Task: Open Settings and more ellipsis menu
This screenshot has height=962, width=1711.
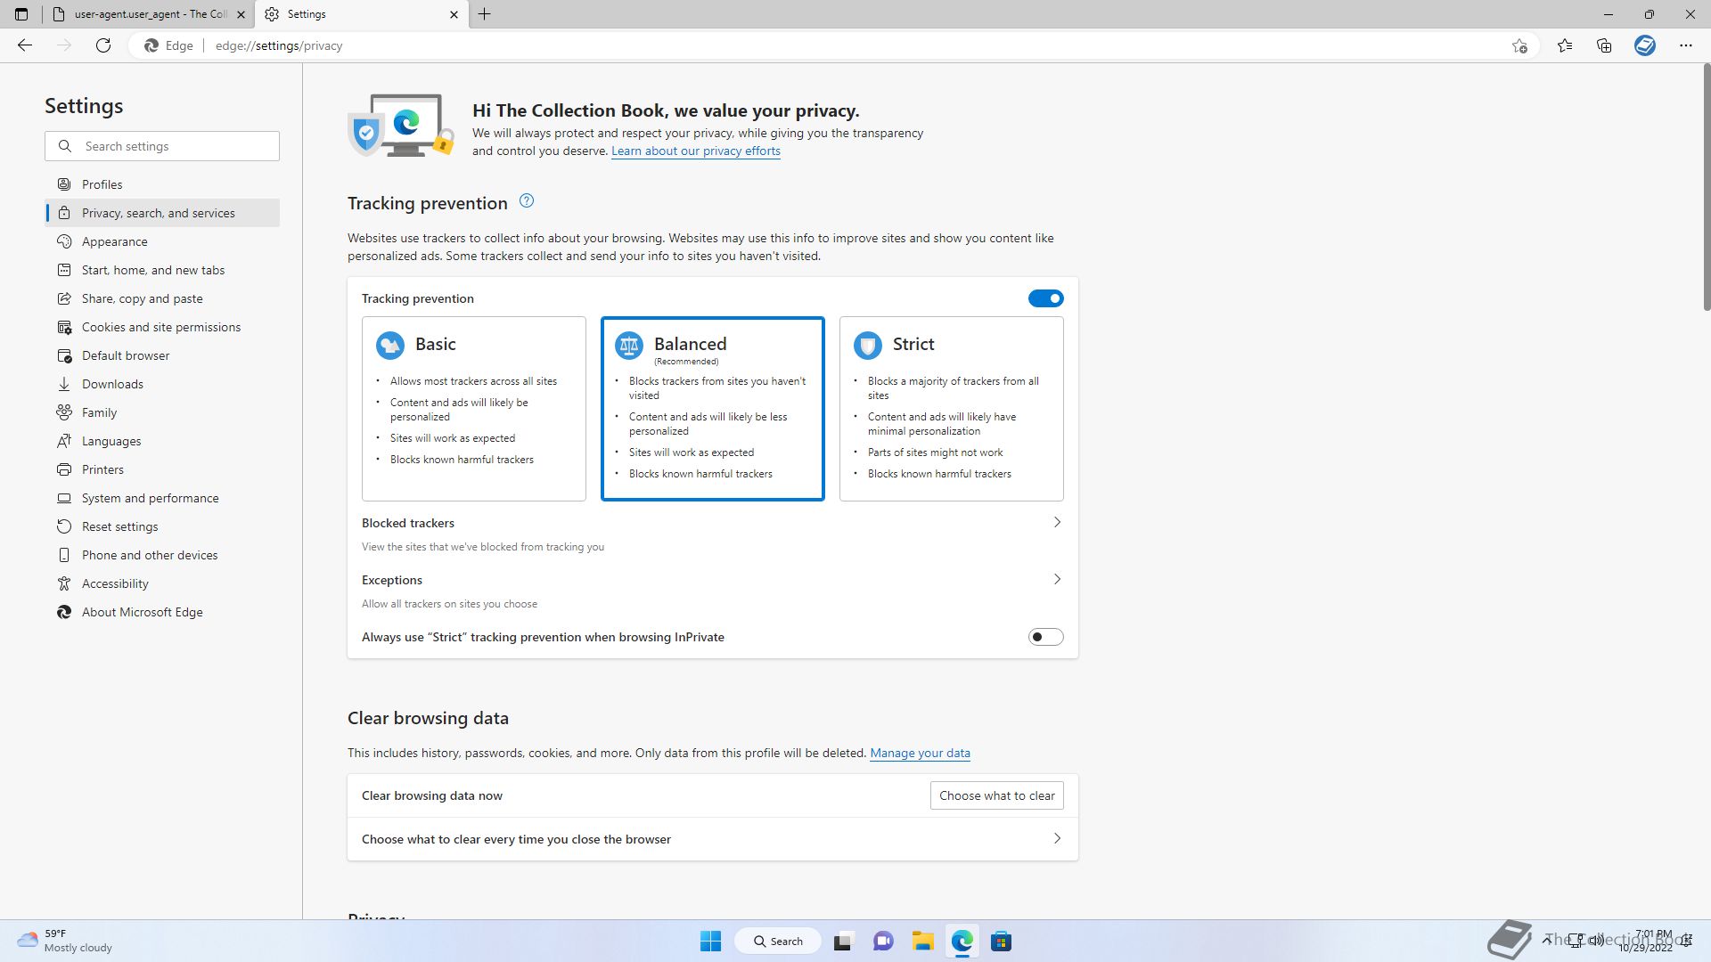Action: (1685, 45)
